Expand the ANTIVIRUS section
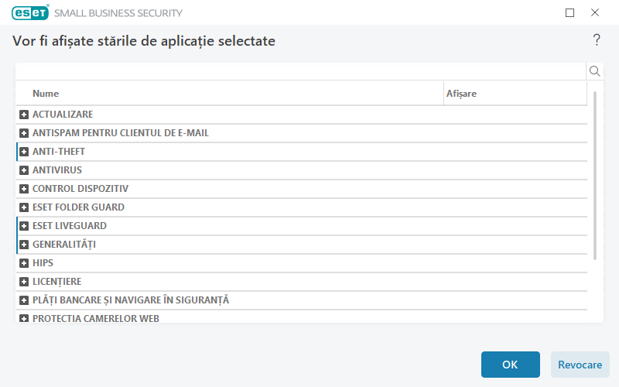The image size is (619, 387). pyautogui.click(x=24, y=170)
